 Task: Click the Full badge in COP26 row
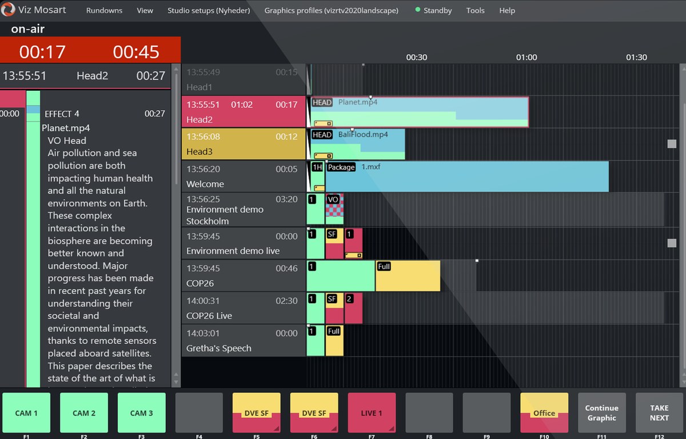(384, 267)
